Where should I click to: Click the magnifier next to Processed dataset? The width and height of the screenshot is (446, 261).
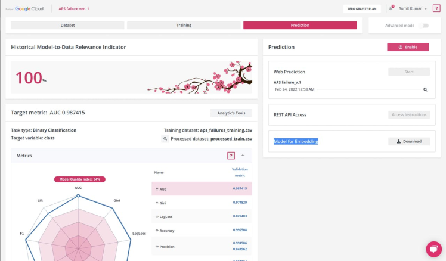click(x=165, y=139)
